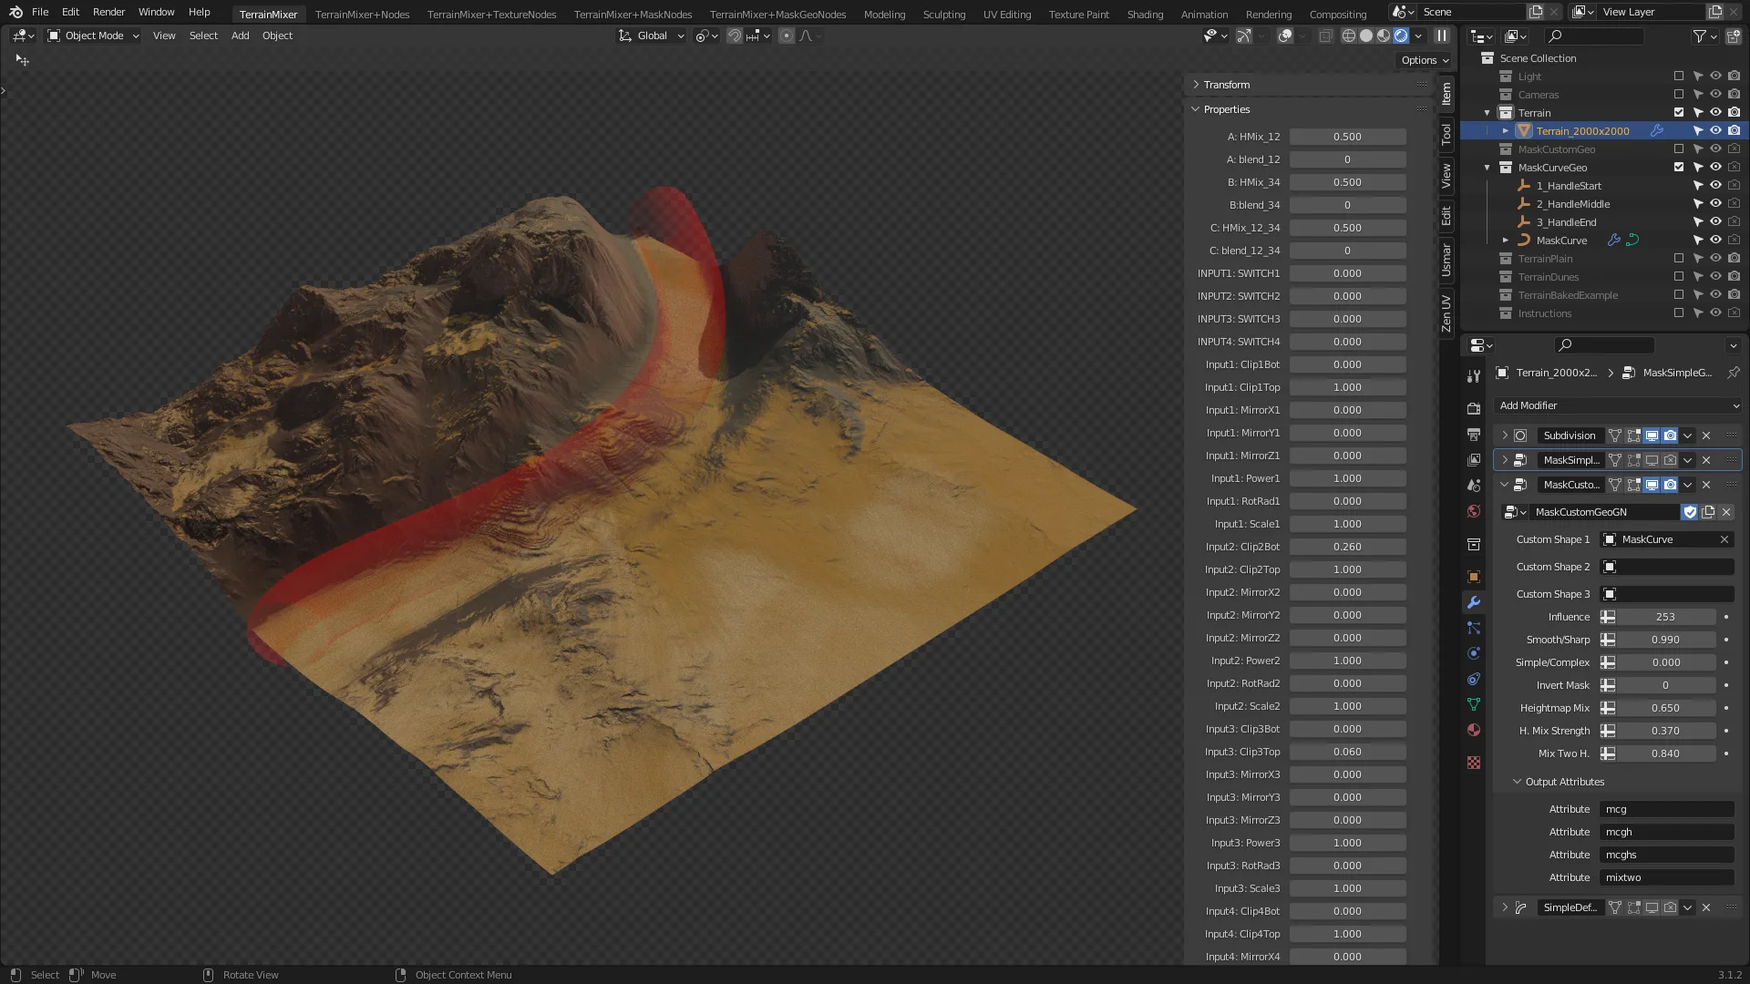Enable the Light collection checkbox
Image resolution: width=1750 pixels, height=984 pixels.
point(1679,77)
